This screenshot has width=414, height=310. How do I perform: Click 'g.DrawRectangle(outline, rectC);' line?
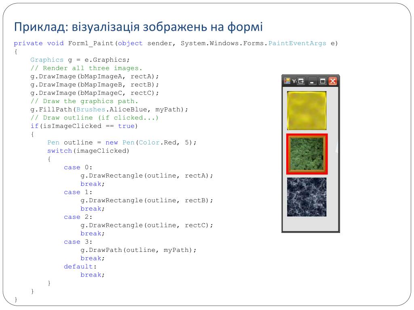147,225
